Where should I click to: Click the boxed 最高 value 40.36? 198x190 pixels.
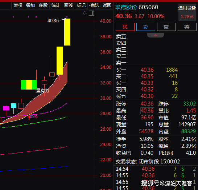147,111
